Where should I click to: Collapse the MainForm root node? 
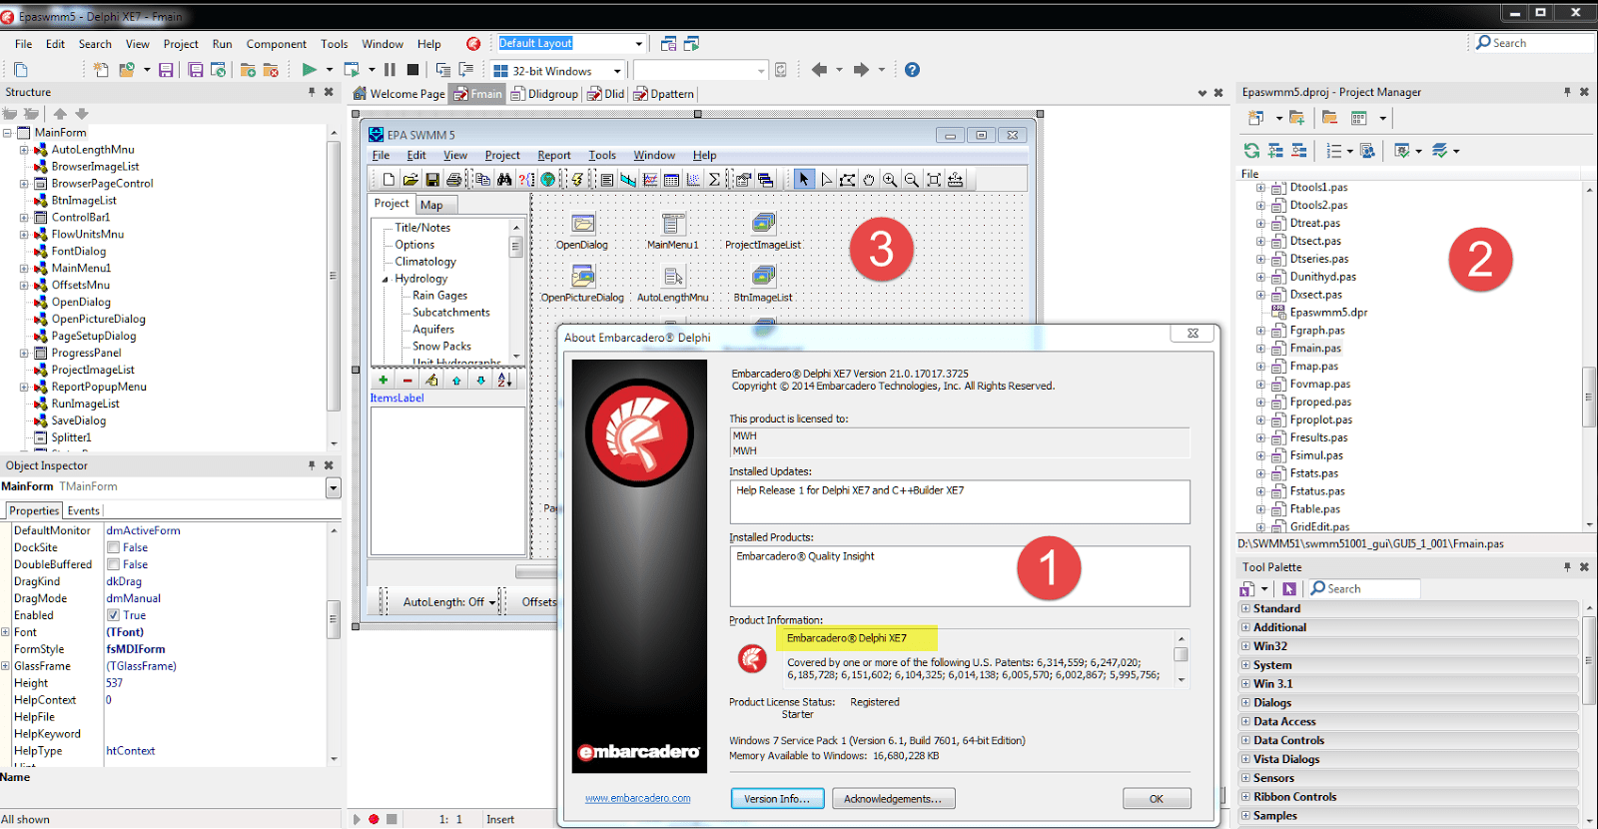tap(7, 133)
